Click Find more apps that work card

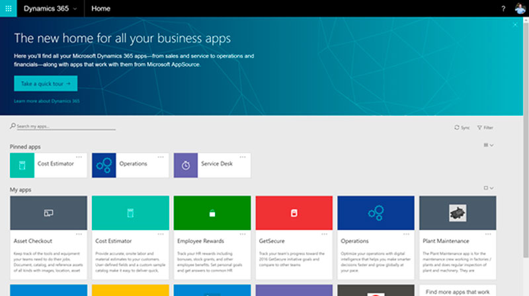click(x=458, y=291)
